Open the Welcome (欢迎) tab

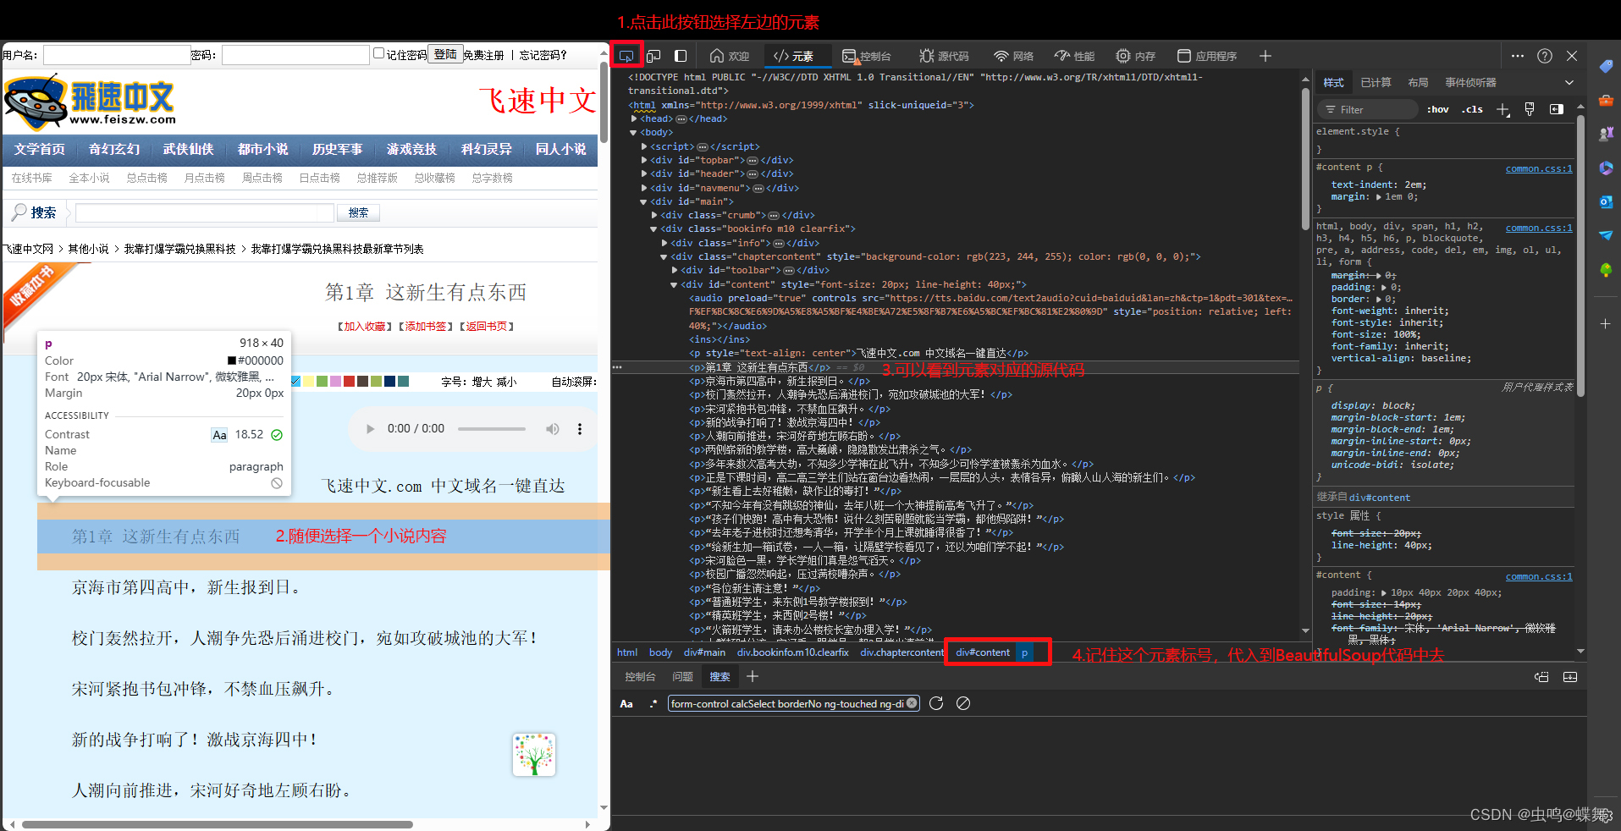pos(730,56)
